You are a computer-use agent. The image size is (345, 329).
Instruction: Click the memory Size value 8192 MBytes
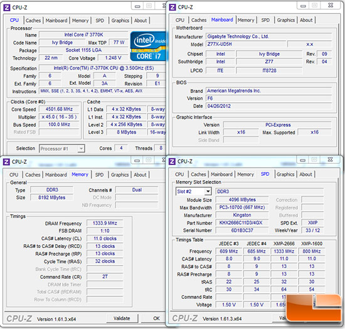tap(51, 197)
